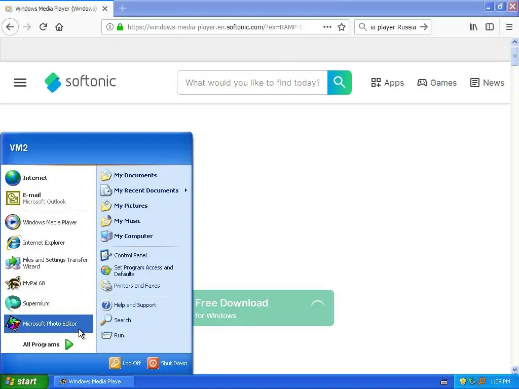Click Windows Media Player taskbar button
Viewport: 519px width, 389px height.
94,381
